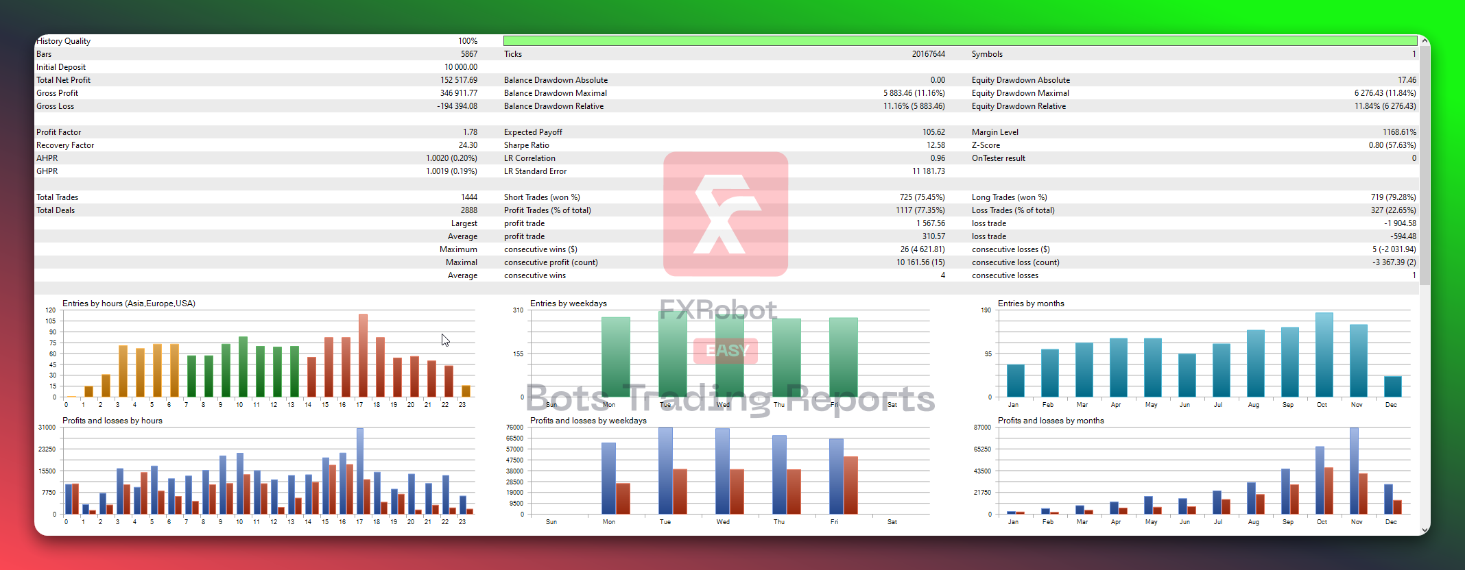
Task: Select the largest loss trade value -1 904.58
Action: click(1401, 223)
